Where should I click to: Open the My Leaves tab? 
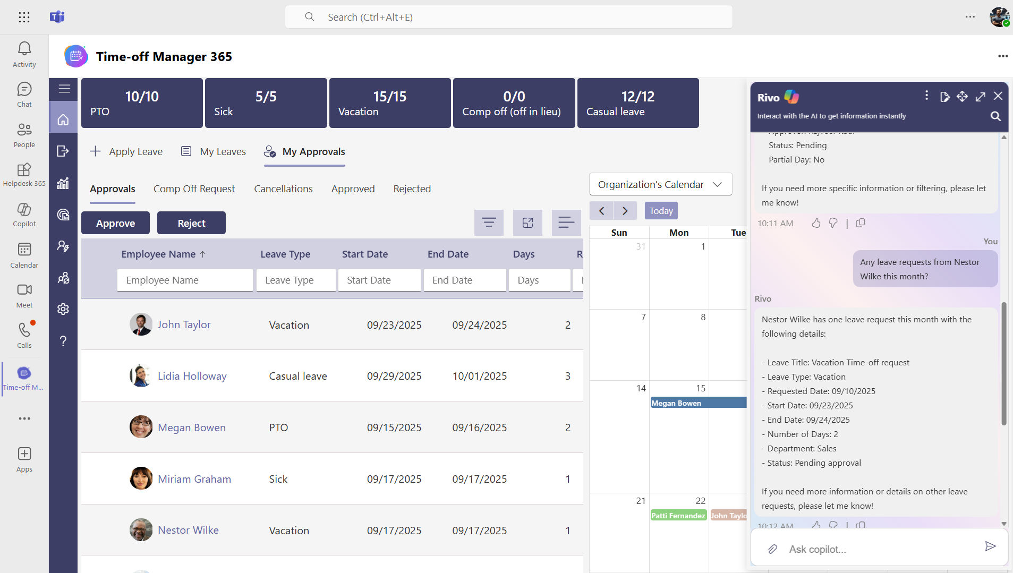[x=214, y=151]
